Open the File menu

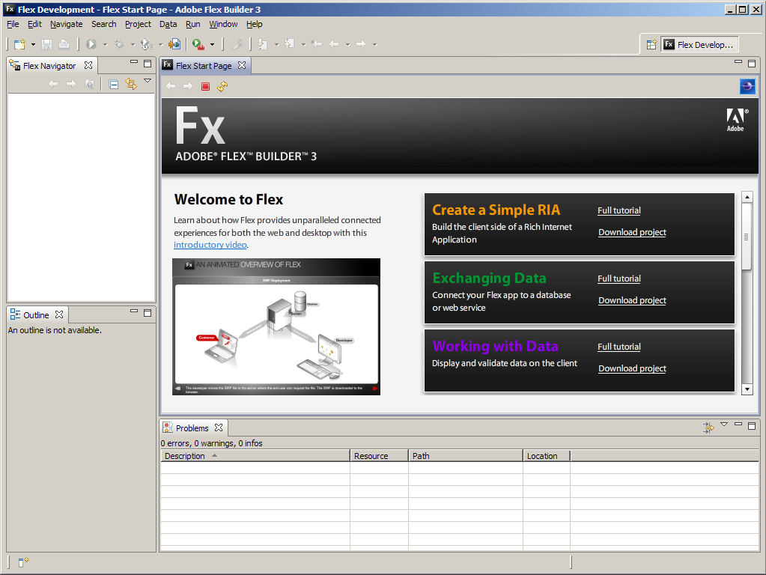[13, 24]
